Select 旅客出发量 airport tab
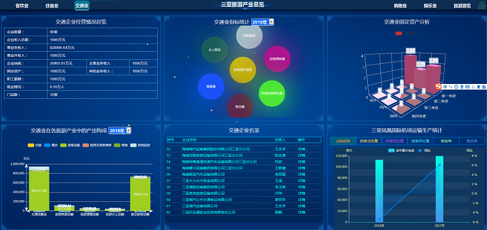The image size is (487, 230). tap(369, 141)
